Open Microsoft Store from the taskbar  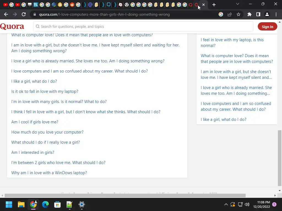pyautogui.click(x=57, y=204)
